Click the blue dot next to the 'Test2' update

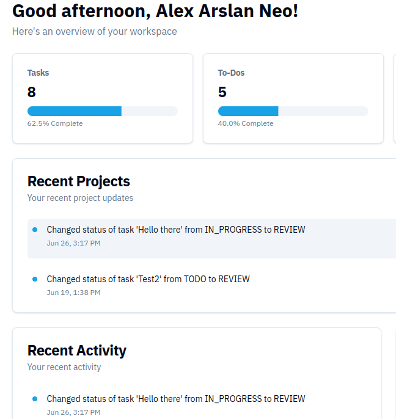[35, 279]
